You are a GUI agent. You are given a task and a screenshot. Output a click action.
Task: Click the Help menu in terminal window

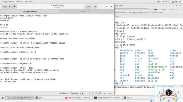coord(117,16)
